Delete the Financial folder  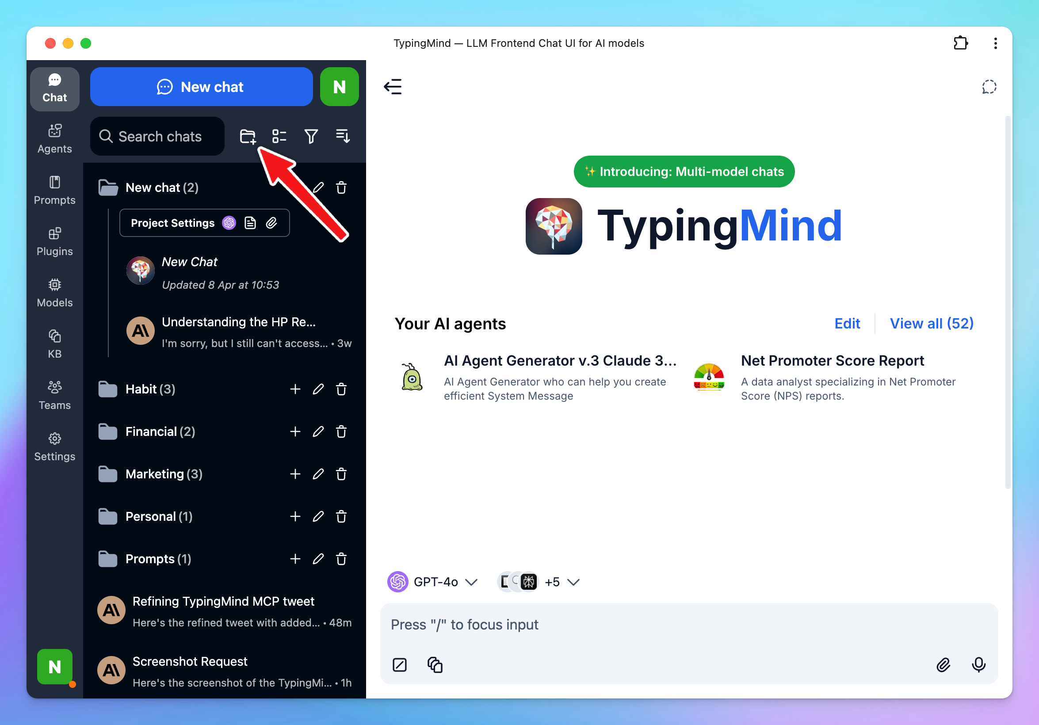pos(341,432)
